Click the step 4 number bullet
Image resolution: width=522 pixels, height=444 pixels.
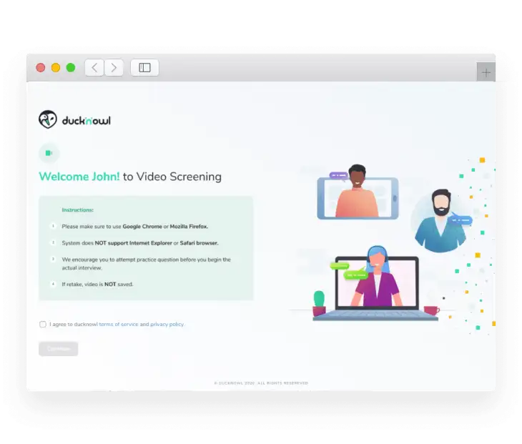52,284
